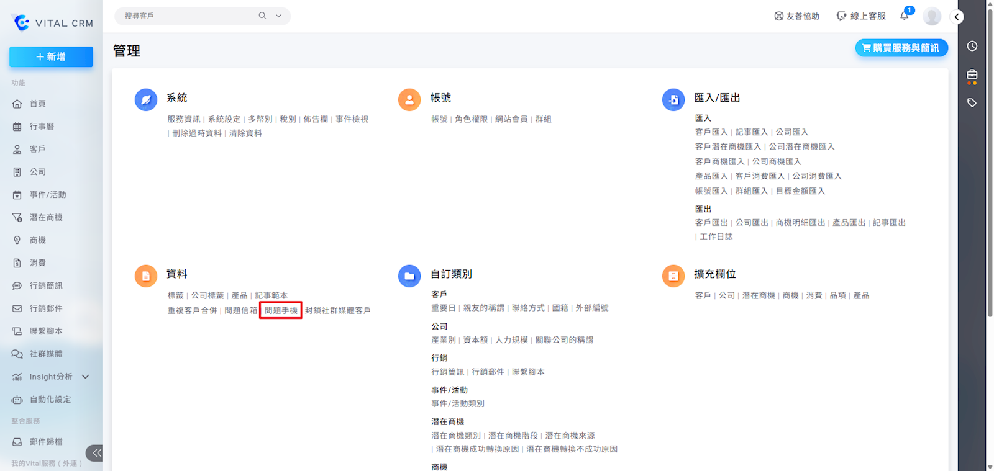
Task: Open the user profile avatar
Action: point(931,16)
